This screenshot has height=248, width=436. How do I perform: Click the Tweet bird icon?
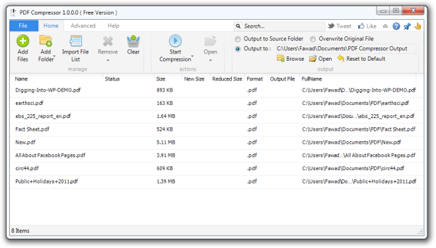(x=331, y=26)
